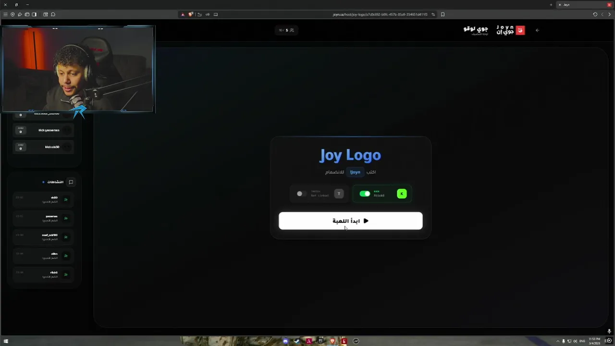Open Steam from the taskbar
Screen dimensions: 615x346
click(x=297, y=341)
